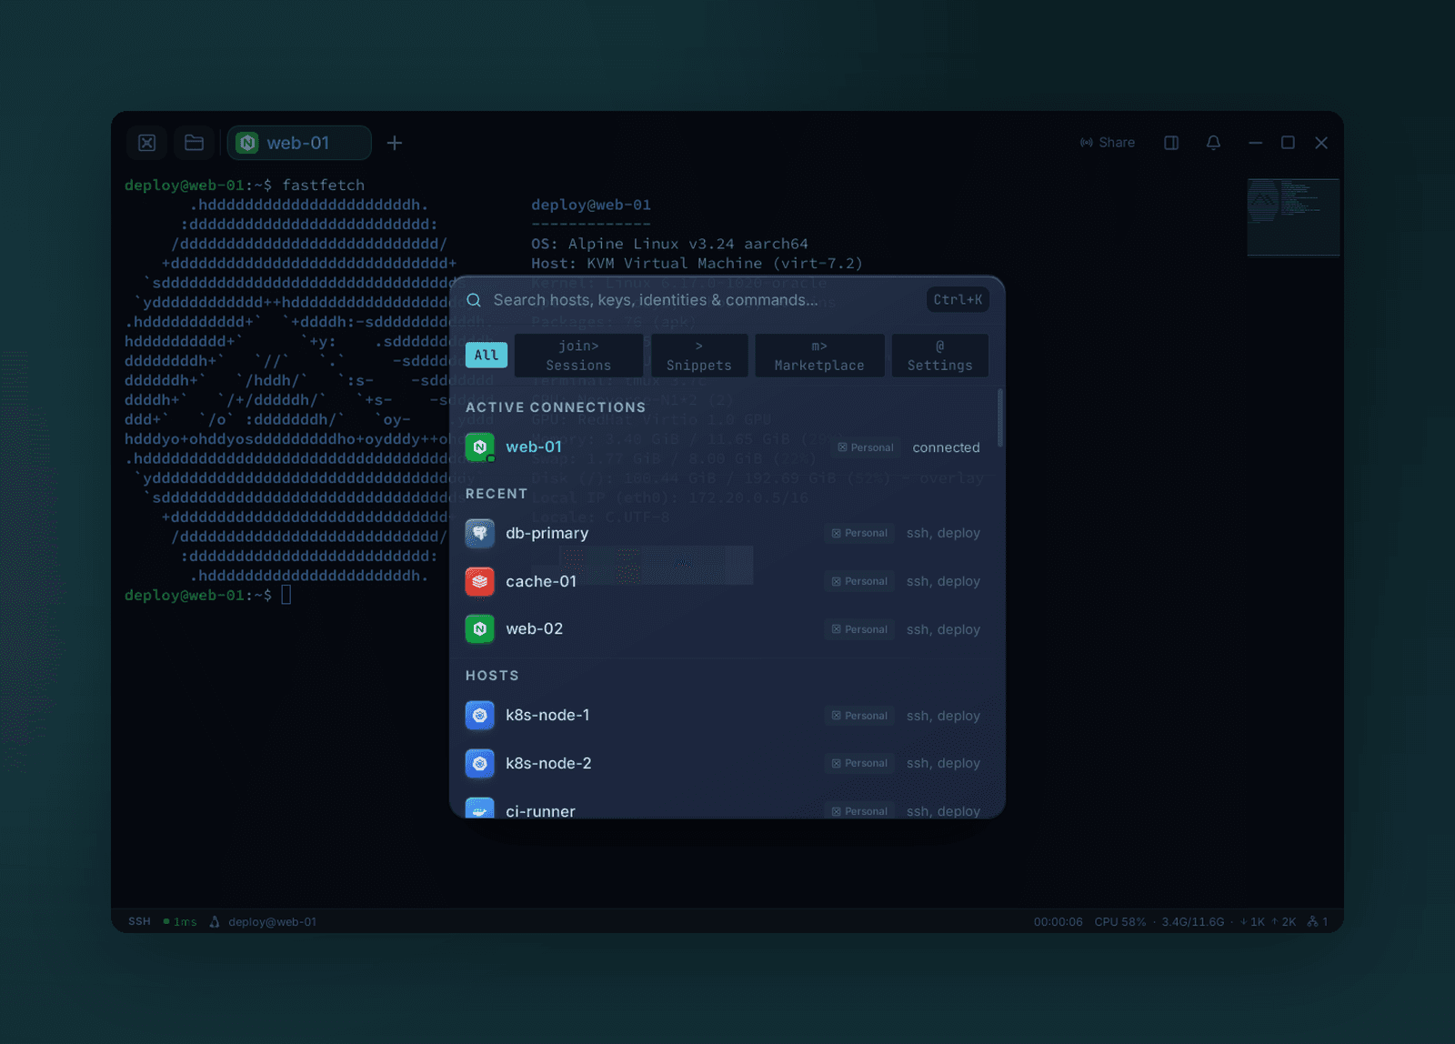Switch to the Snippets tab

(x=698, y=355)
